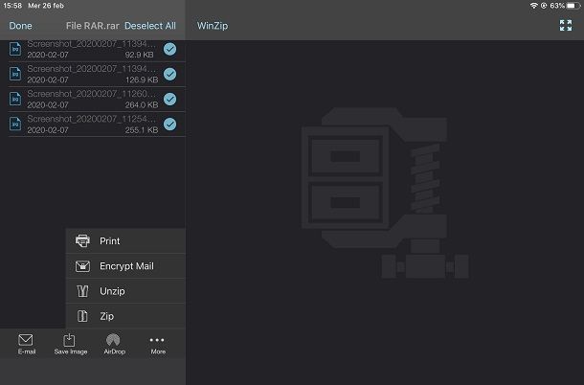Uncheck the 255.1 KB screenshot file
584x385 pixels.
pyautogui.click(x=169, y=124)
